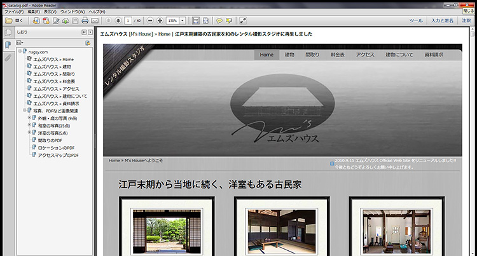Click the fit one full page icon

[x=205, y=21]
